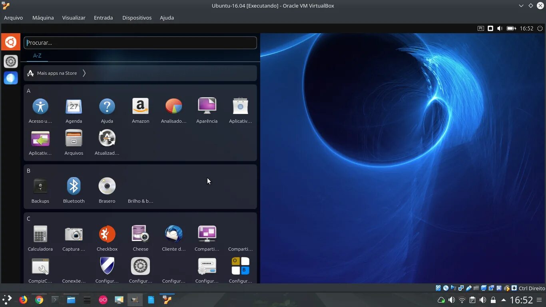Open the blue document app on host taskbar
Image resolution: width=546 pixels, height=307 pixels.
tap(151, 299)
